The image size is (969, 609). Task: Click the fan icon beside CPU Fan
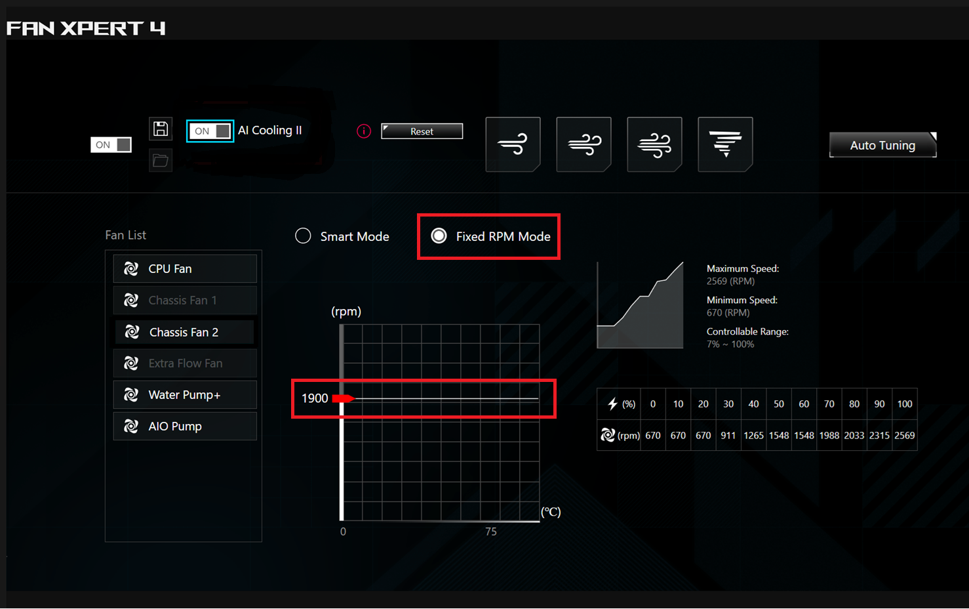coord(131,268)
